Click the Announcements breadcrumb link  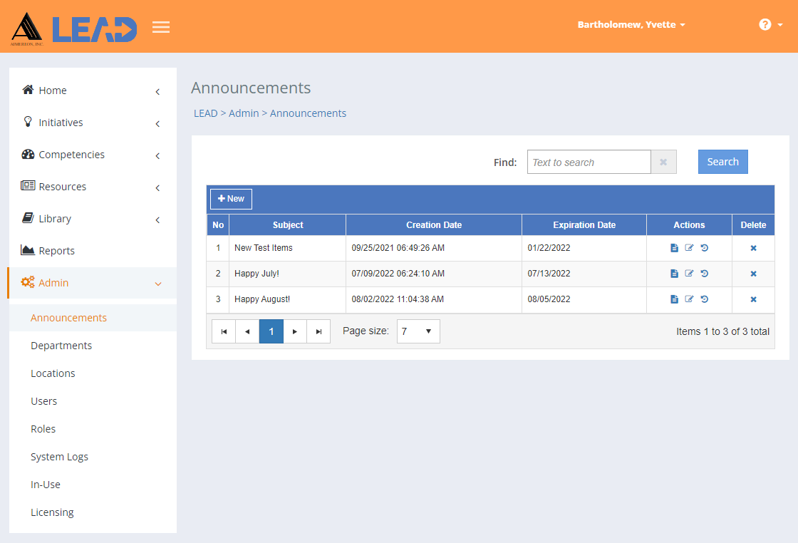pyautogui.click(x=308, y=113)
